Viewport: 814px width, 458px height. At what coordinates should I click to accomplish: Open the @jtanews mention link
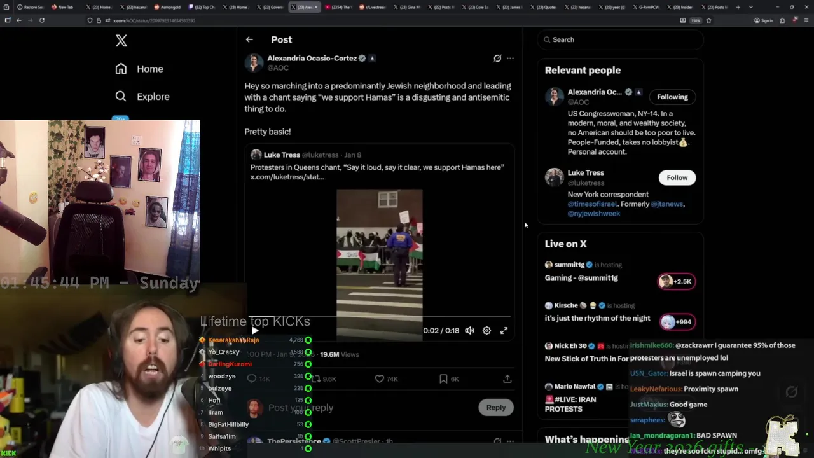(x=667, y=204)
